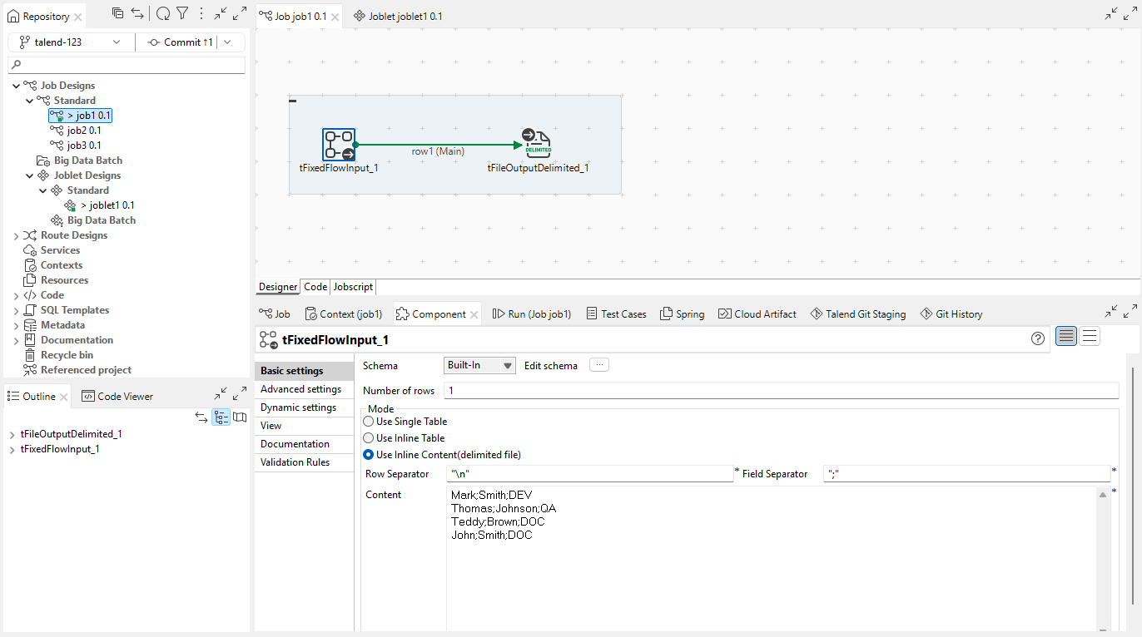Click inside the Number of rows field
This screenshot has width=1142, height=637.
pos(583,390)
